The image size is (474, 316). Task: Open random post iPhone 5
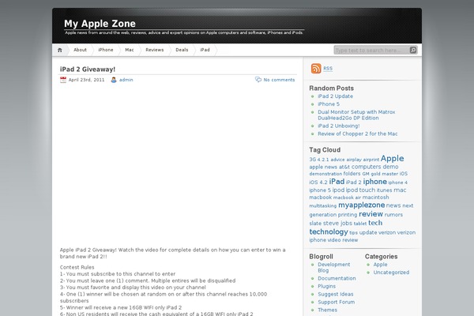coord(329,104)
